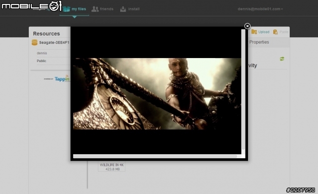318x194 pixels.
Task: Open the Properties tab
Action: click(259, 42)
